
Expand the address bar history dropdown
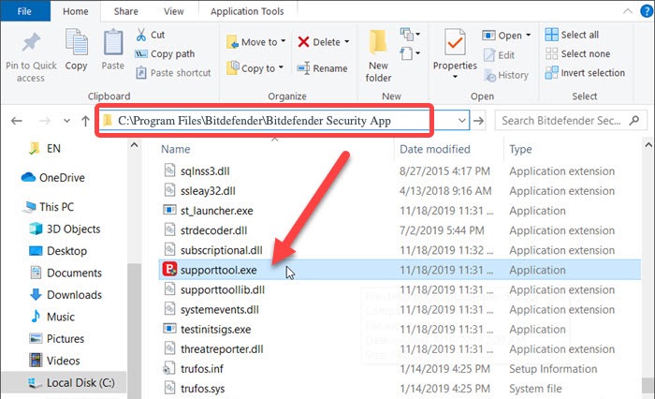click(461, 121)
